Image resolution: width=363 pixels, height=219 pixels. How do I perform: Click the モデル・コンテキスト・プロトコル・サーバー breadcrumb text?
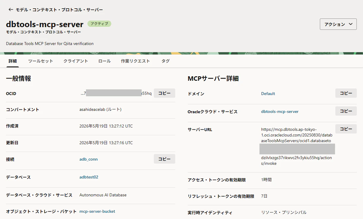[59, 10]
